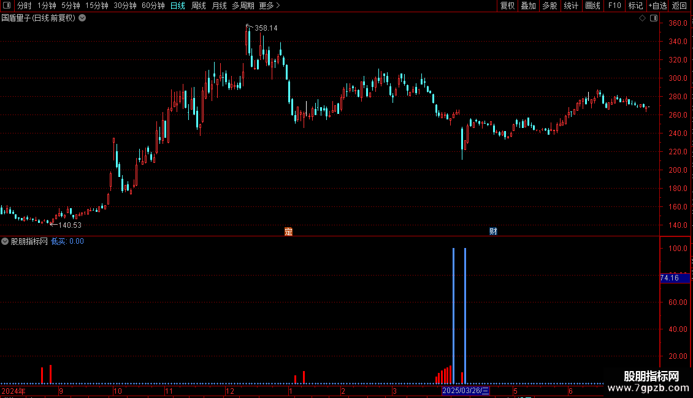The height and width of the screenshot is (398, 693).
Task: Select the 5分钟 period tab
Action: click(71, 6)
